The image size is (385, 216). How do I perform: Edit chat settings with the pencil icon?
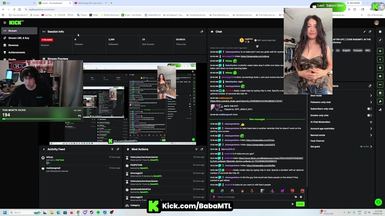[365, 31]
